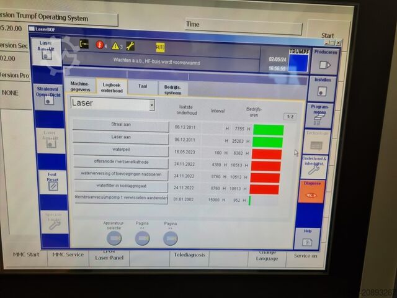The image size is (397, 298).
Task: Click the greyed Speciale functie wrench button
Action: [x=54, y=221]
